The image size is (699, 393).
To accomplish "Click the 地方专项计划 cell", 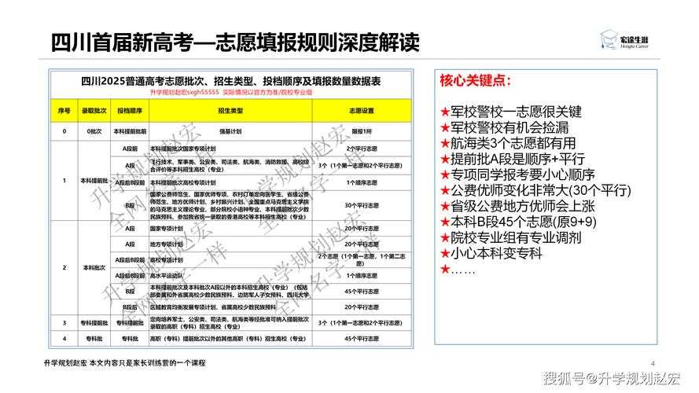I will click(x=230, y=244).
